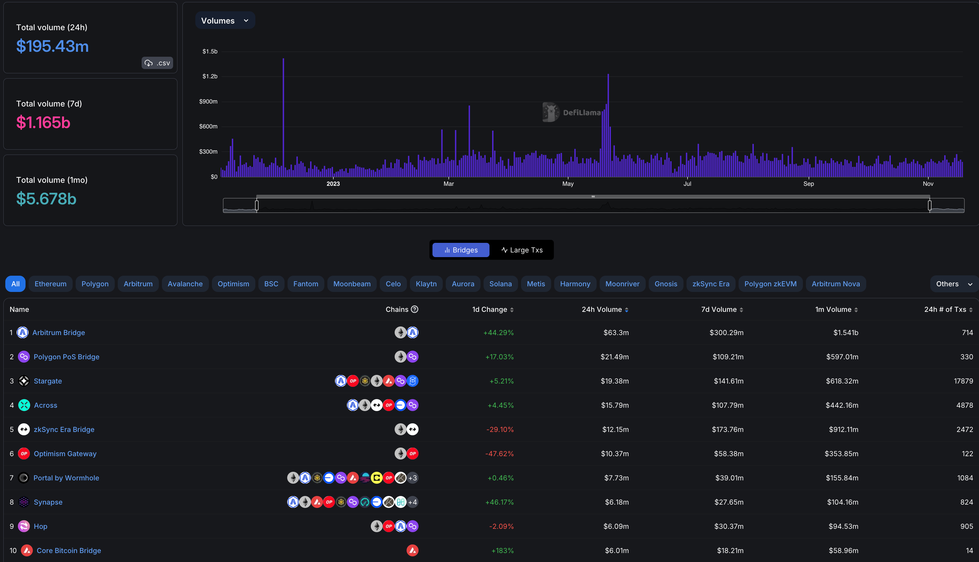
Task: Open the Stargate bridge link
Action: click(48, 381)
